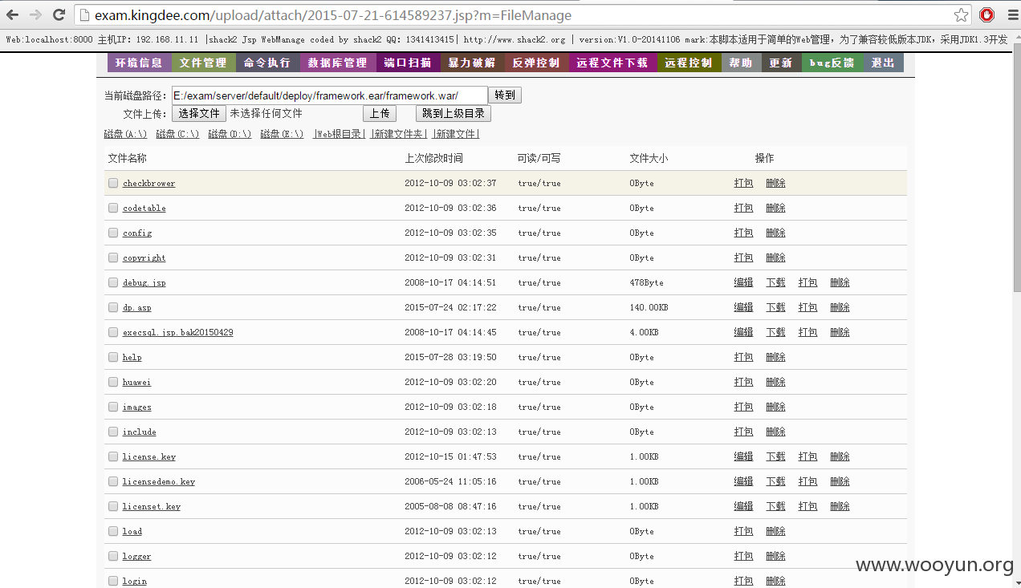Open the 远程控制 tab
Viewport: 1021px width, 588px height.
(x=689, y=63)
